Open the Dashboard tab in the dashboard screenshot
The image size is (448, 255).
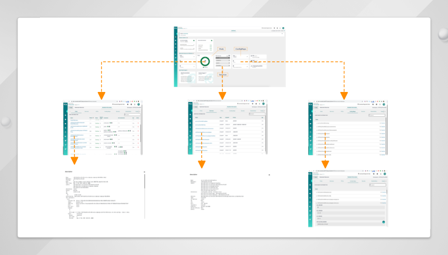pos(233,31)
